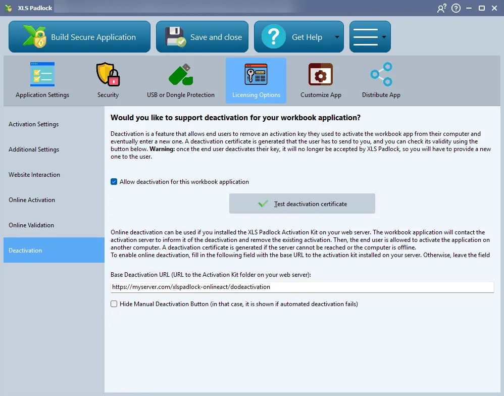This screenshot has height=396, width=504.
Task: Select the Licensing Options key icon
Action: pos(256,74)
